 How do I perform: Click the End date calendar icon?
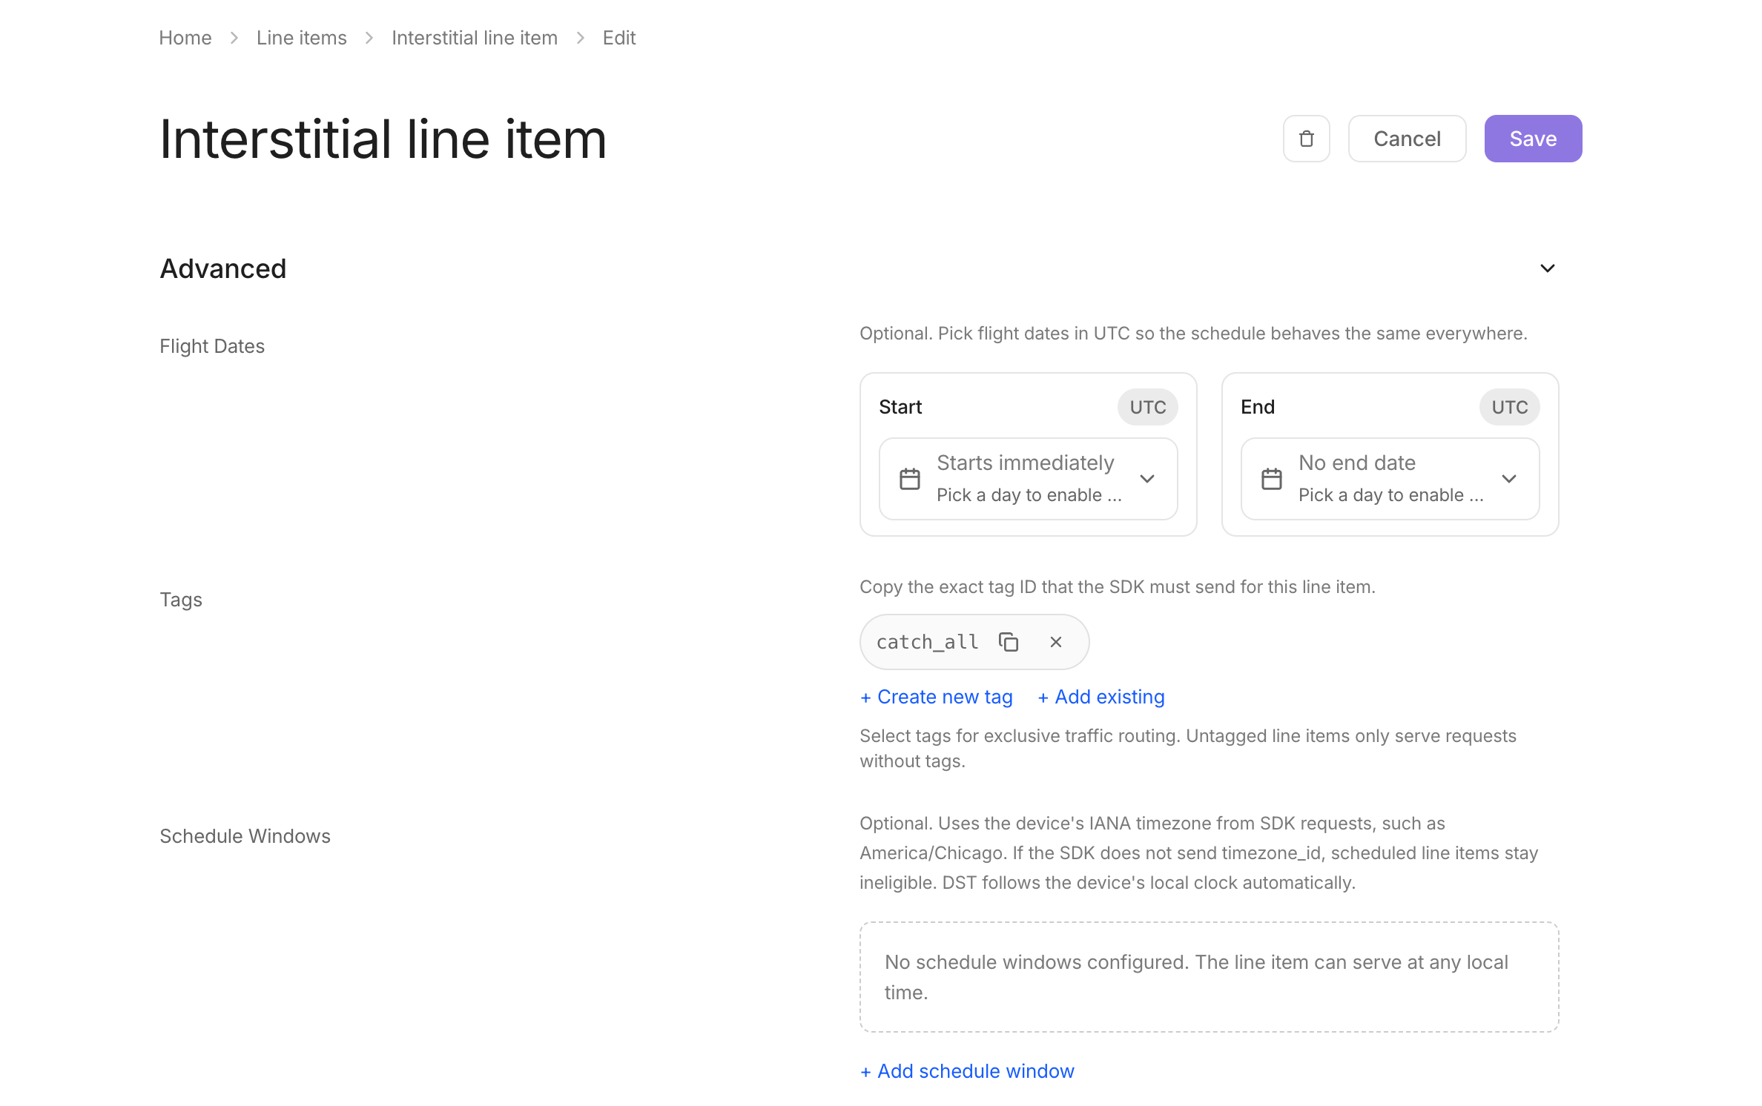(1272, 479)
